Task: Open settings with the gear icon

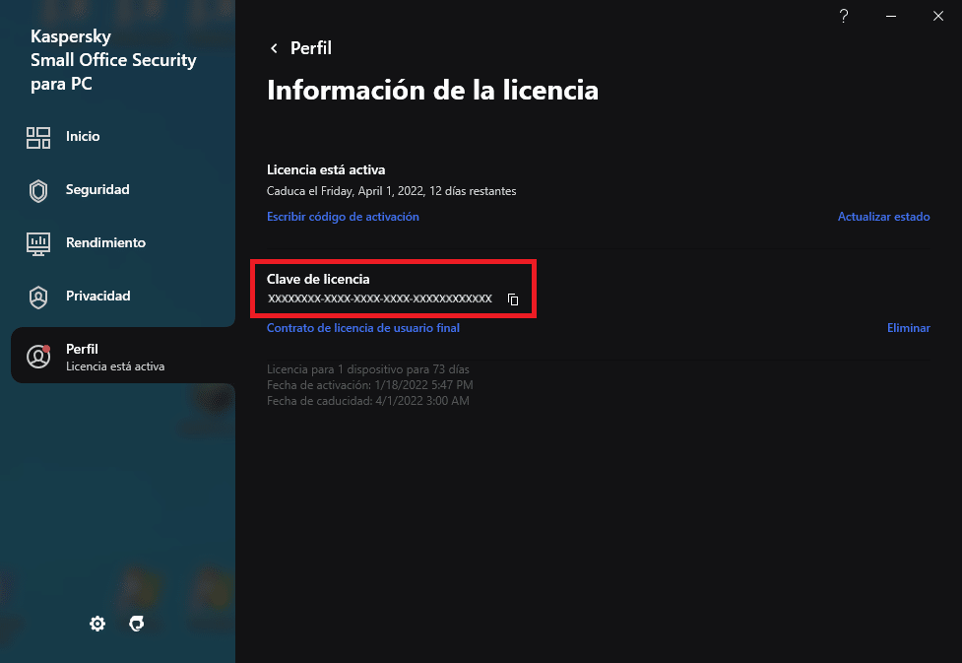Action: click(x=97, y=624)
